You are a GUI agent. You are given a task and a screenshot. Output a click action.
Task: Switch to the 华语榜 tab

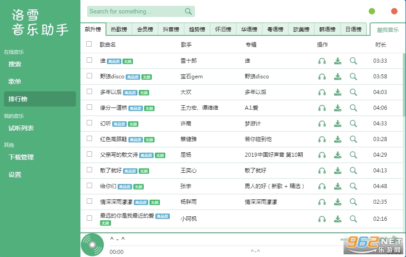pos(249,29)
